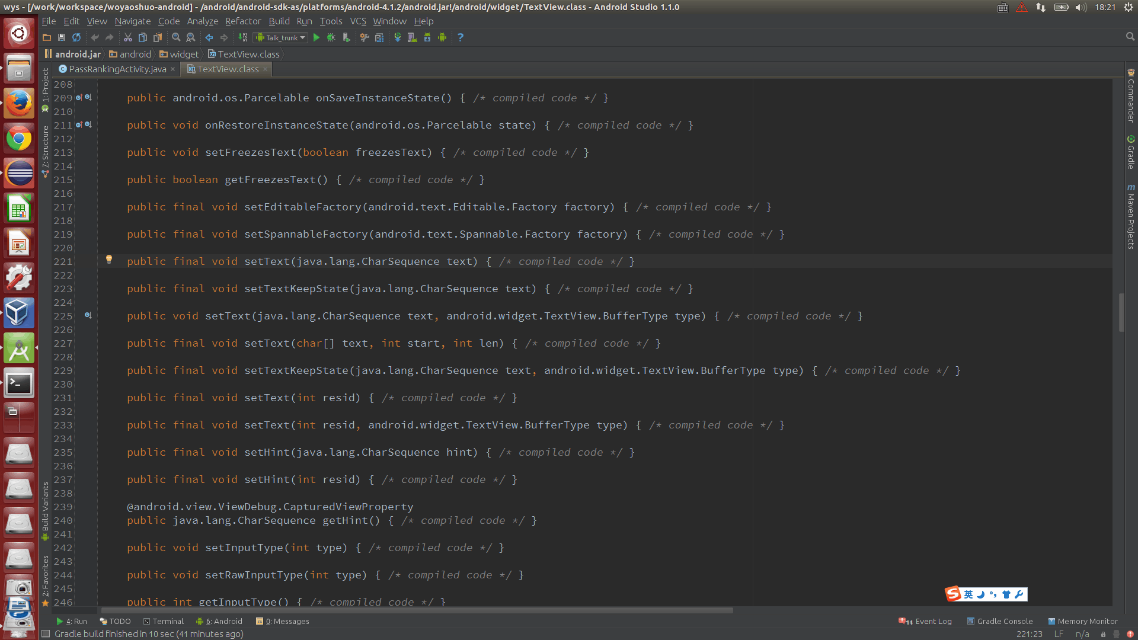
Task: Open the VCS menu
Action: 358,21
